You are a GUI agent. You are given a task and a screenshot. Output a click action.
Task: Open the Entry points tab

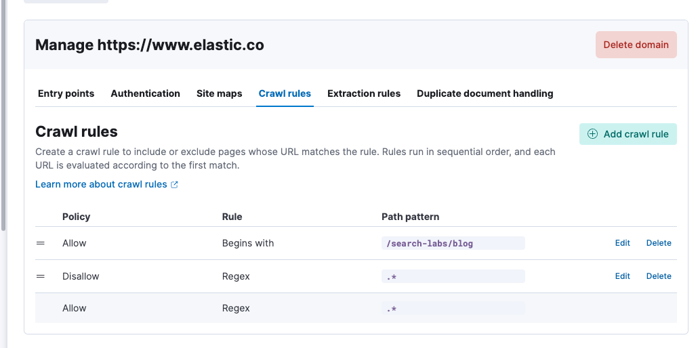pos(66,93)
